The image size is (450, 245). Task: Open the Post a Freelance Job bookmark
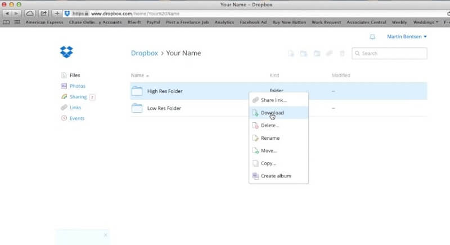pos(187,22)
